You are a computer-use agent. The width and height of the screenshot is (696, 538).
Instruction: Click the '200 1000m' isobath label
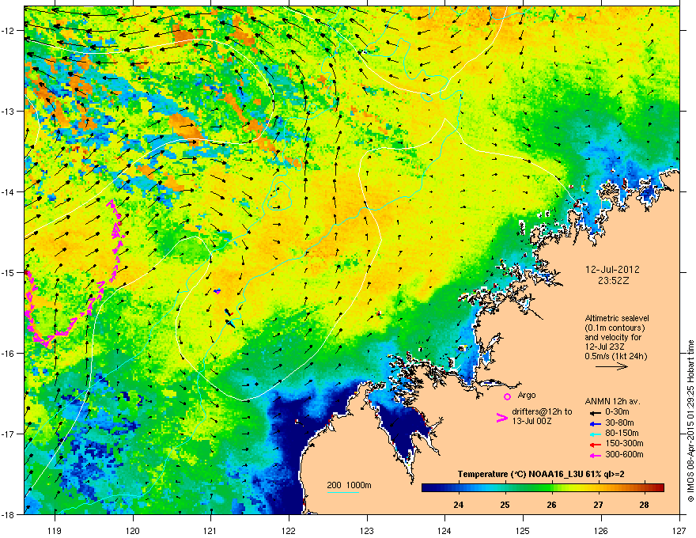tap(350, 485)
